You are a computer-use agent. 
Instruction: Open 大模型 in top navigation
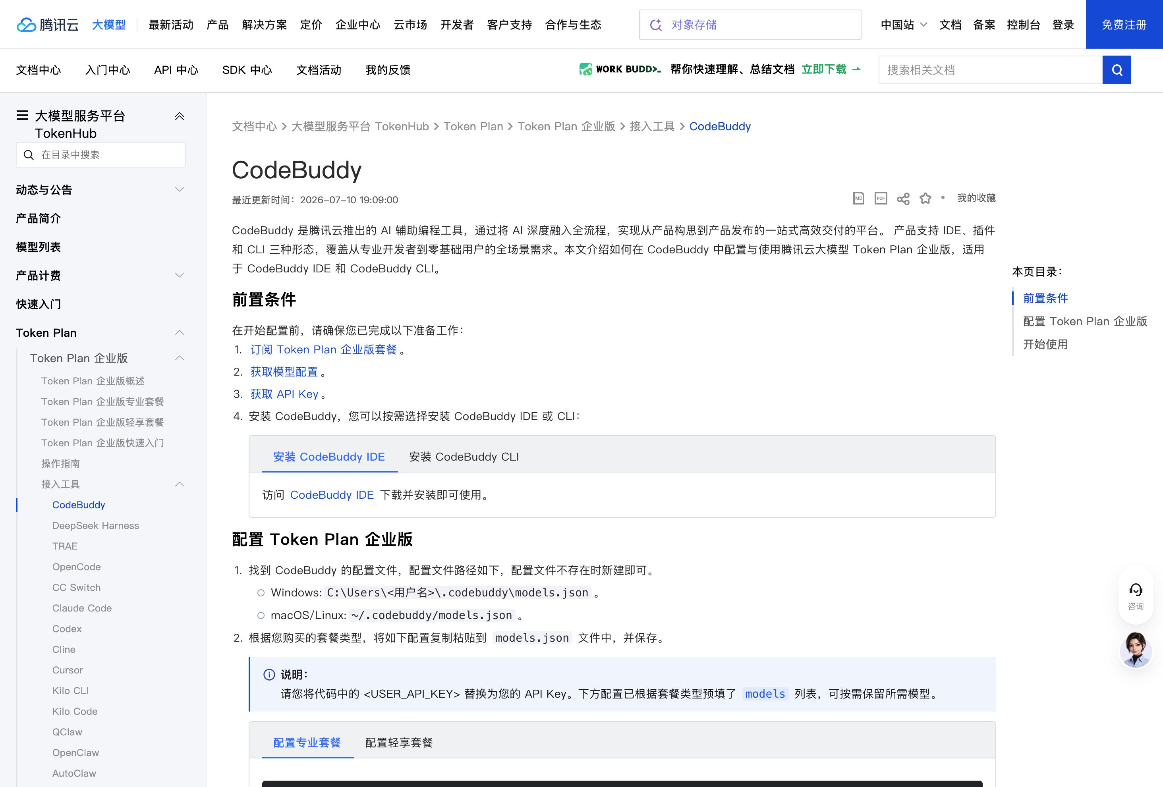[108, 25]
